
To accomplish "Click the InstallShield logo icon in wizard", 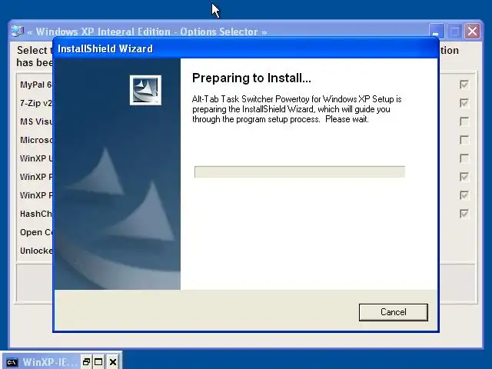I will (145, 90).
